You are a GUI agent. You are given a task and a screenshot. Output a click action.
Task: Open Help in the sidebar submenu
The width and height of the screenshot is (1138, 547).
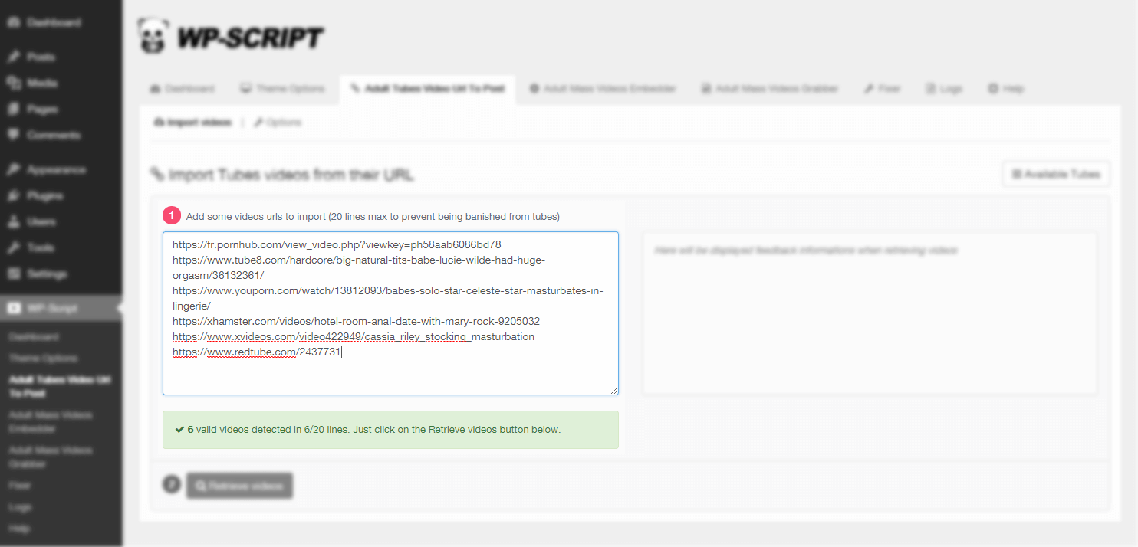[20, 529]
